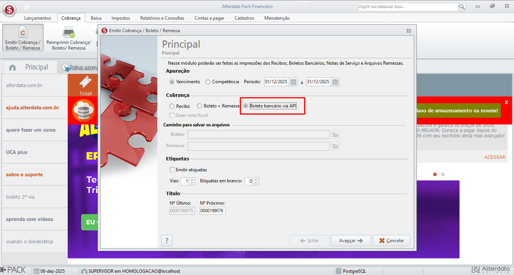Open boleto 2º via sidebar link
This screenshot has height=275, width=514.
coord(35,197)
